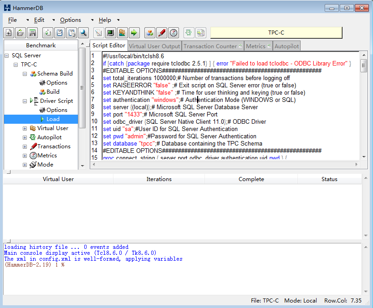Open Options under Driver Script

pos(56,110)
